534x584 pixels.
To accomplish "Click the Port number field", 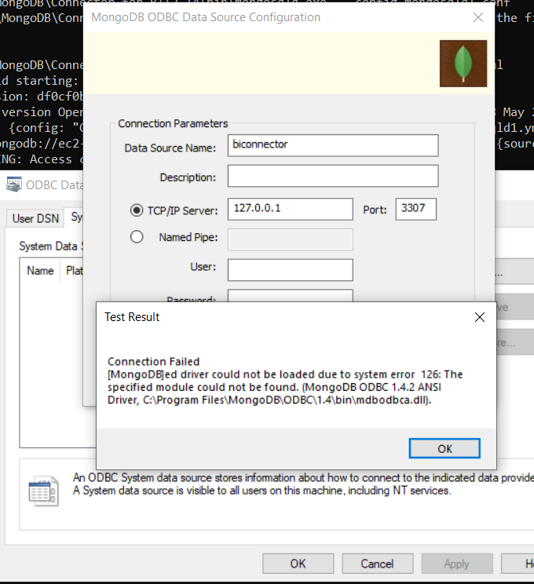I will pyautogui.click(x=415, y=209).
